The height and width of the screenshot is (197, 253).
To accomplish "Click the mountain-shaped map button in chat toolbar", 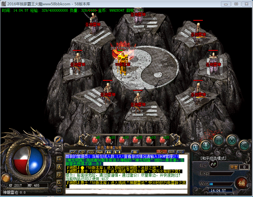I will click(x=73, y=152).
